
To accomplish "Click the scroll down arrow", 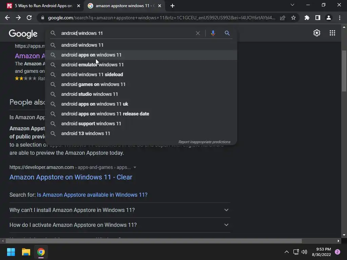I will pos(344,235).
